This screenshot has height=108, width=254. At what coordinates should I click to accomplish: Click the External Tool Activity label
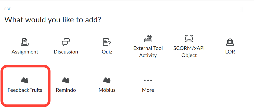click(x=148, y=52)
